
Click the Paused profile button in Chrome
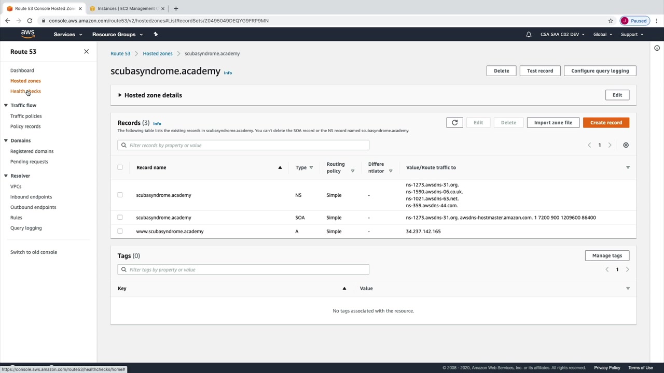tap(634, 21)
